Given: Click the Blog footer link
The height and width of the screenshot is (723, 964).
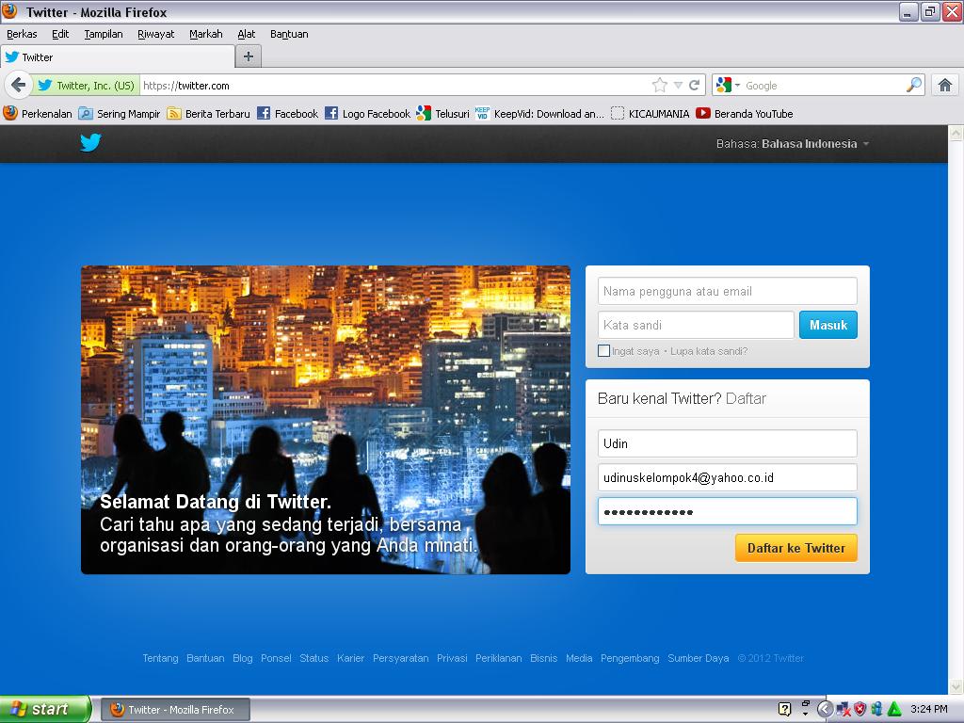Looking at the screenshot, I should coord(242,658).
